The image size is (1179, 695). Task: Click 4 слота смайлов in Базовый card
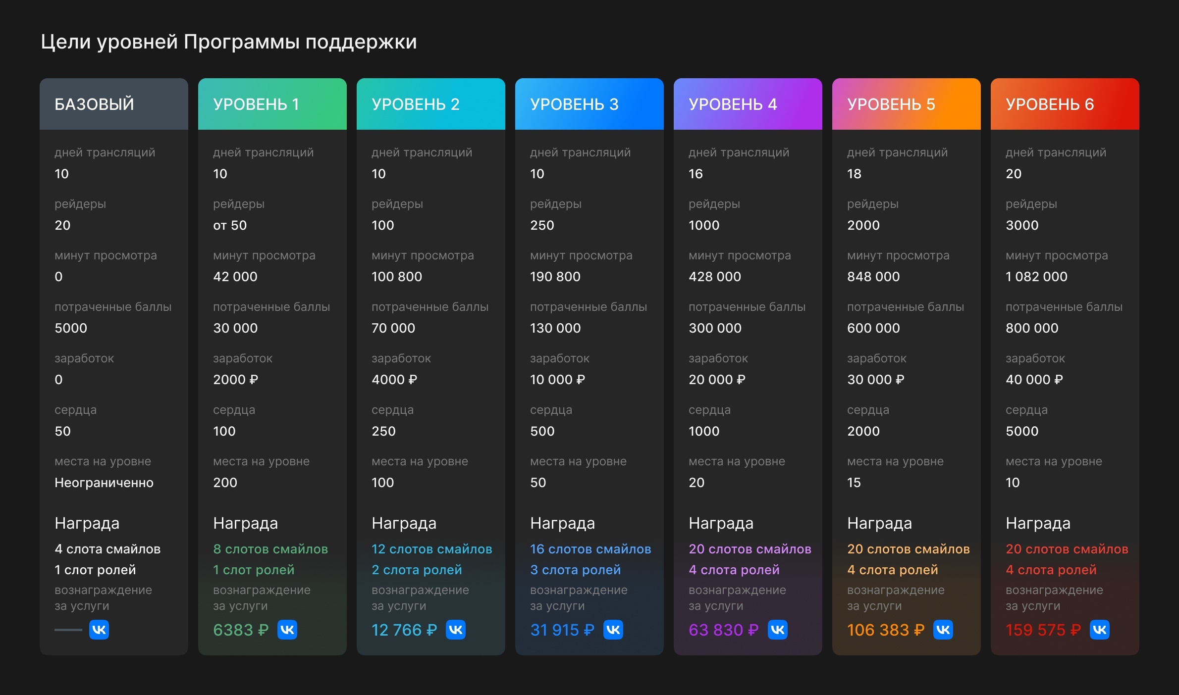coord(107,549)
